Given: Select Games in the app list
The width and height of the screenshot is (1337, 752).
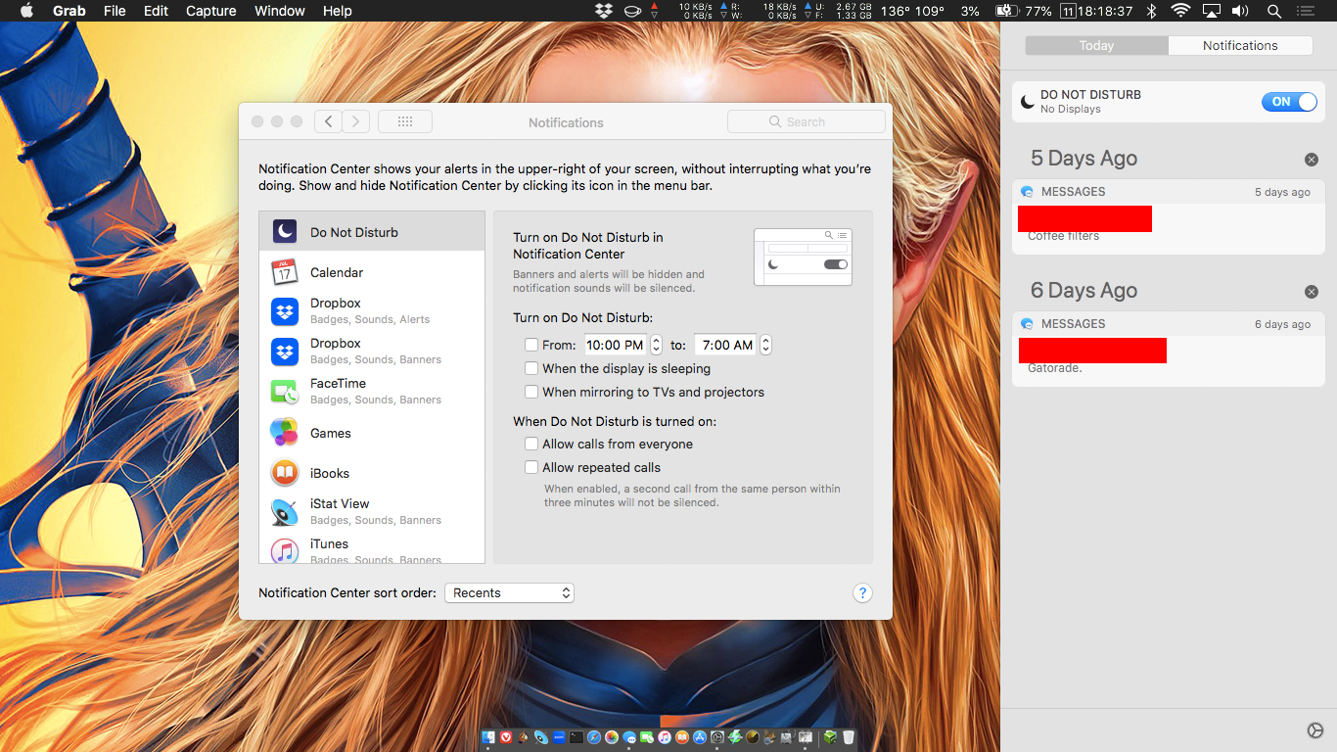Looking at the screenshot, I should (372, 433).
